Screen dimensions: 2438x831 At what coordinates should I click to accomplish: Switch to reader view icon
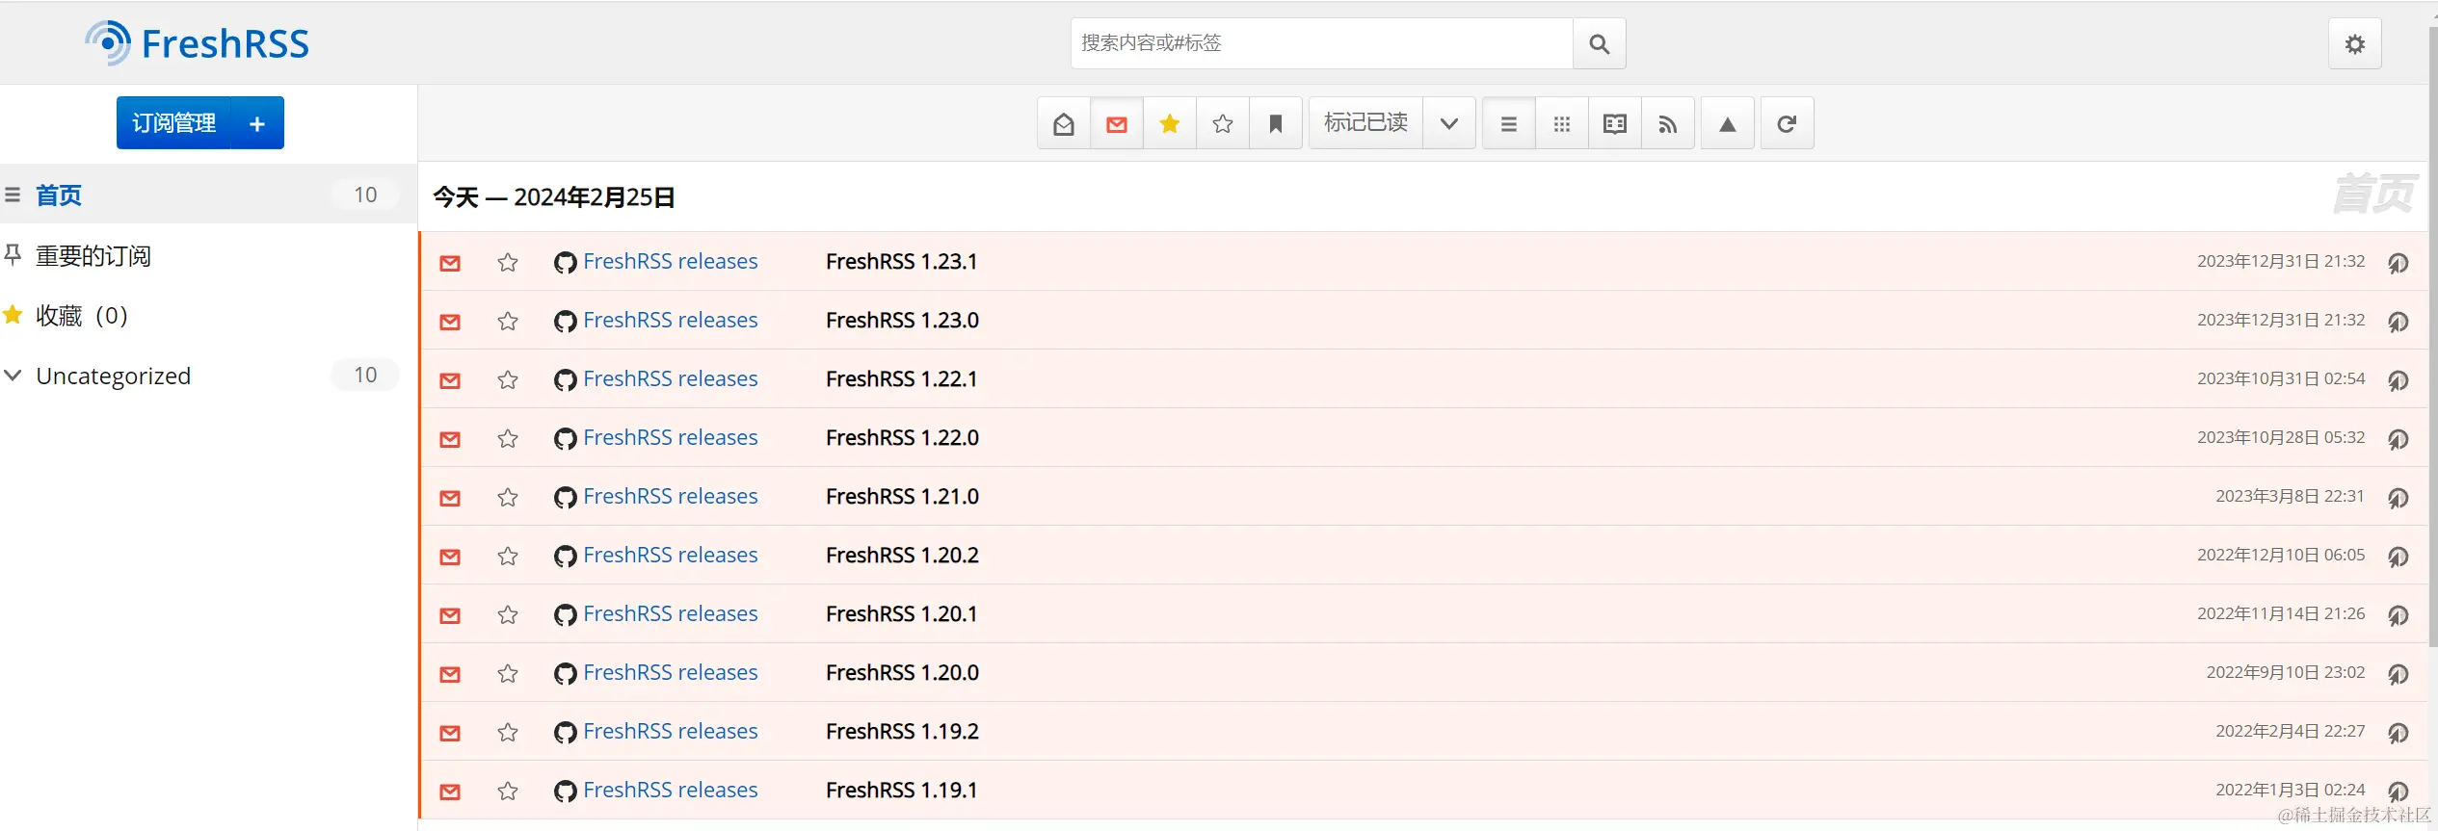(1615, 123)
